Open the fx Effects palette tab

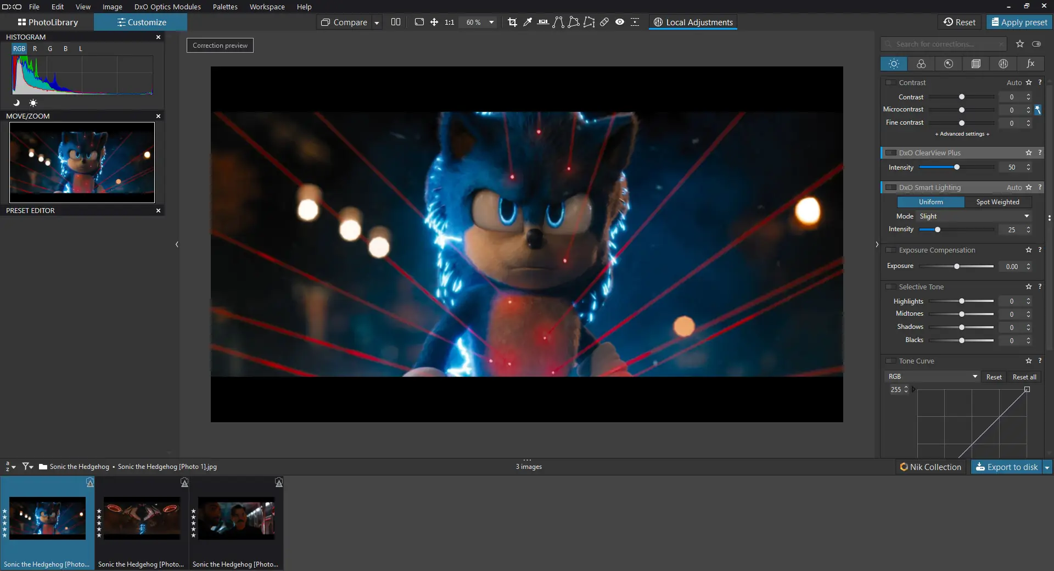pos(1030,64)
